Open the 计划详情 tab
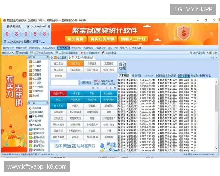Viewport: 220px width, 176px height. tap(136, 76)
